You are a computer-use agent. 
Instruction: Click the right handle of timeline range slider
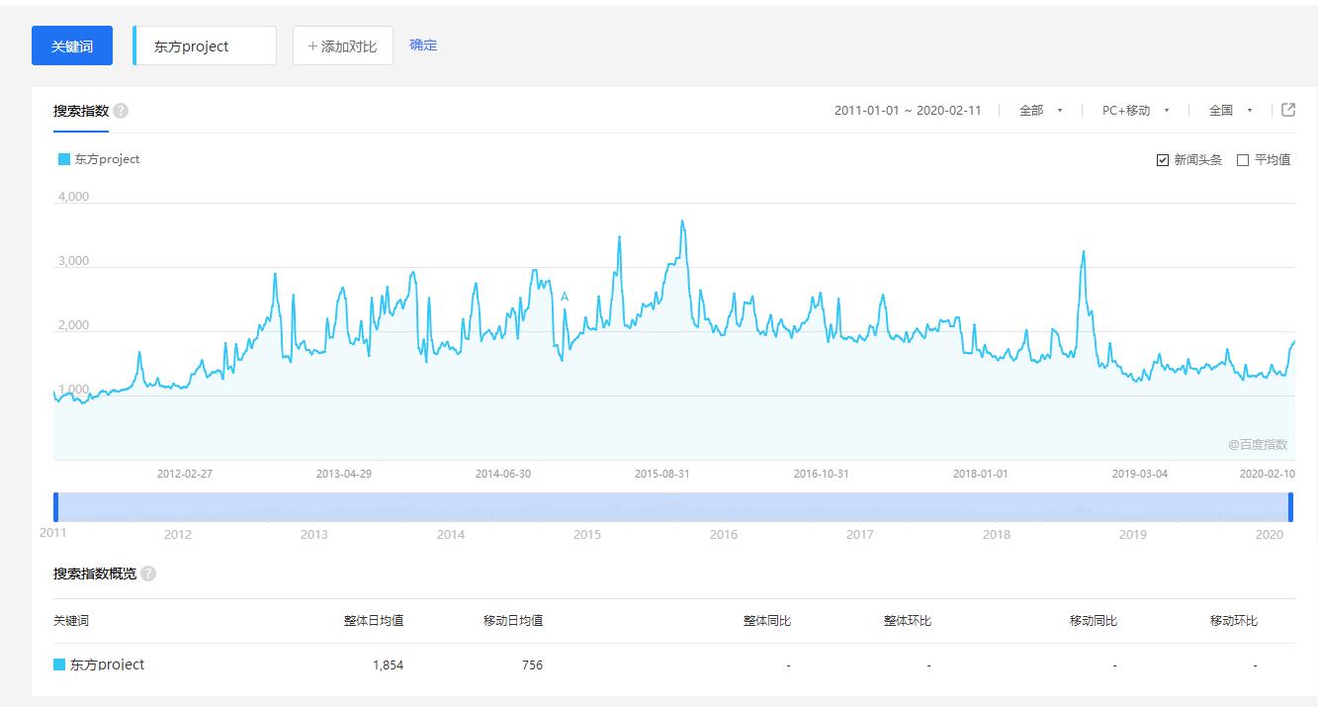pyautogui.click(x=1290, y=507)
